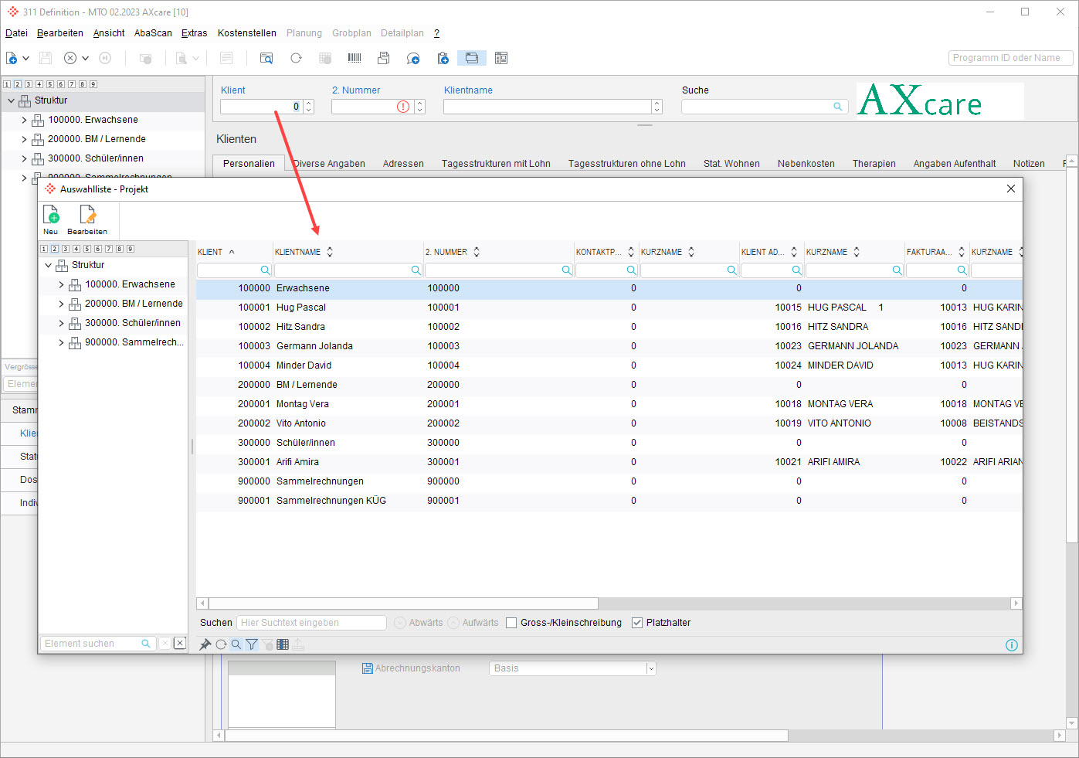Click the Programm ID oder Name field
Screen dimensions: 1079x758
(1010, 58)
